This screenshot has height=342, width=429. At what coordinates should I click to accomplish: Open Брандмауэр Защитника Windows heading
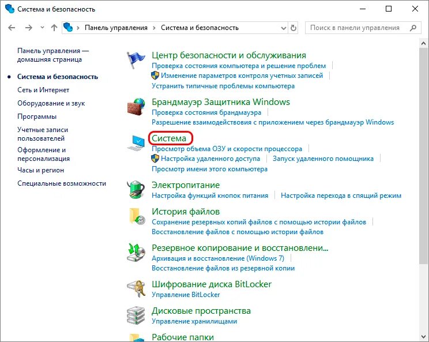pyautogui.click(x=221, y=102)
